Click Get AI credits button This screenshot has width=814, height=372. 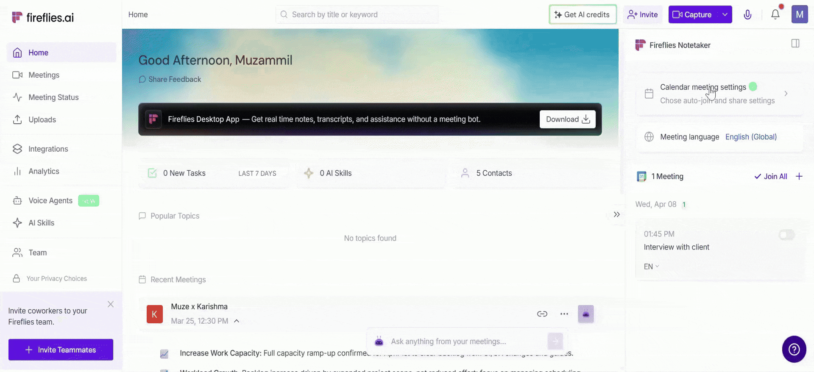point(583,14)
